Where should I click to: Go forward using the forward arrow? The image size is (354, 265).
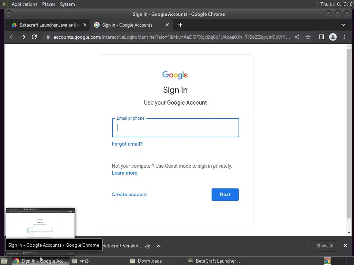[23, 37]
